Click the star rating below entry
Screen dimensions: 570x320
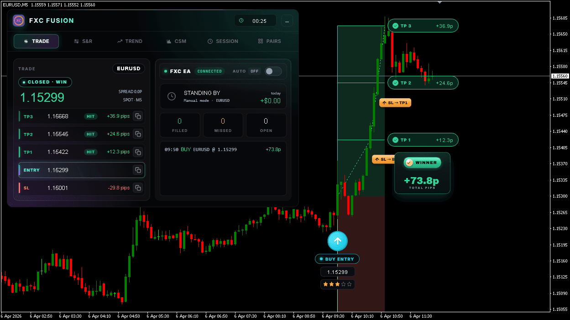coord(337,284)
